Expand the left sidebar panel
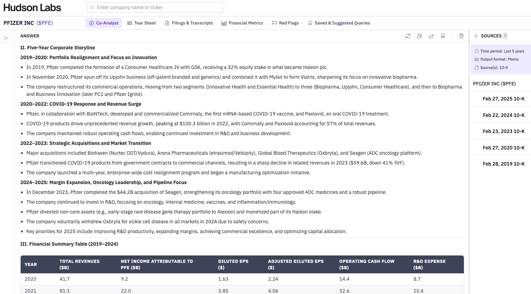 6,38
